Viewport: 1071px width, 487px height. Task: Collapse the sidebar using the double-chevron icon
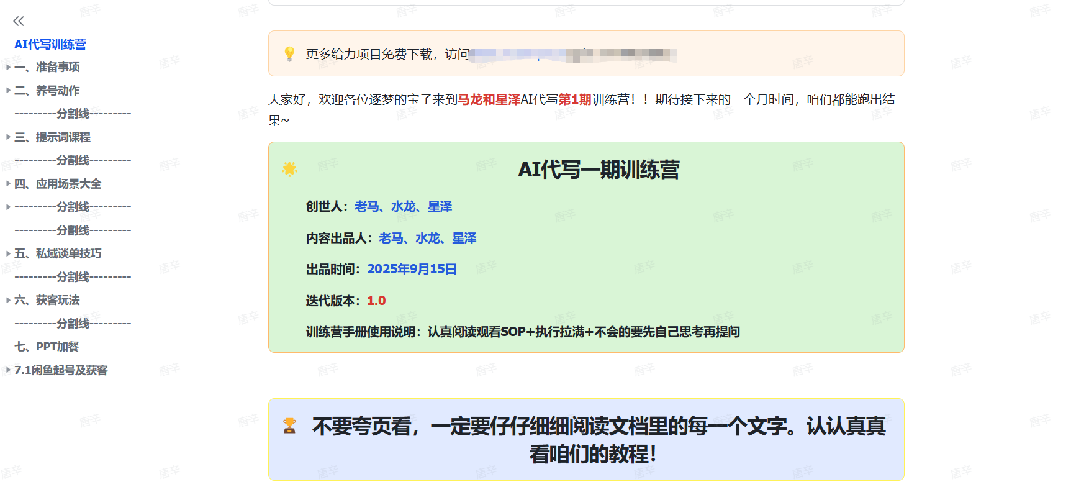tap(19, 21)
